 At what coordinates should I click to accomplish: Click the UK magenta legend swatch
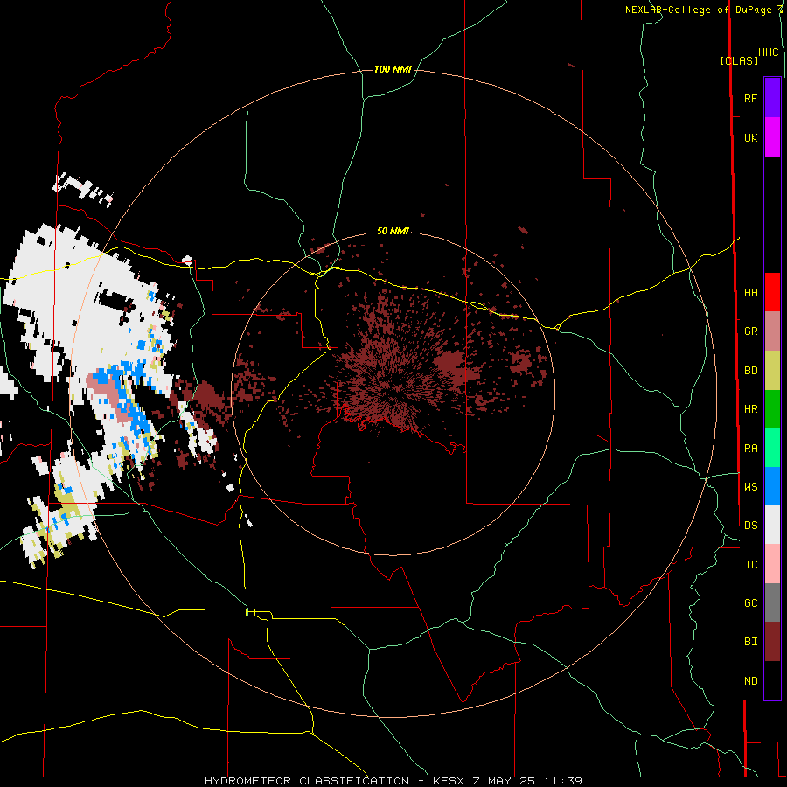pyautogui.click(x=772, y=137)
